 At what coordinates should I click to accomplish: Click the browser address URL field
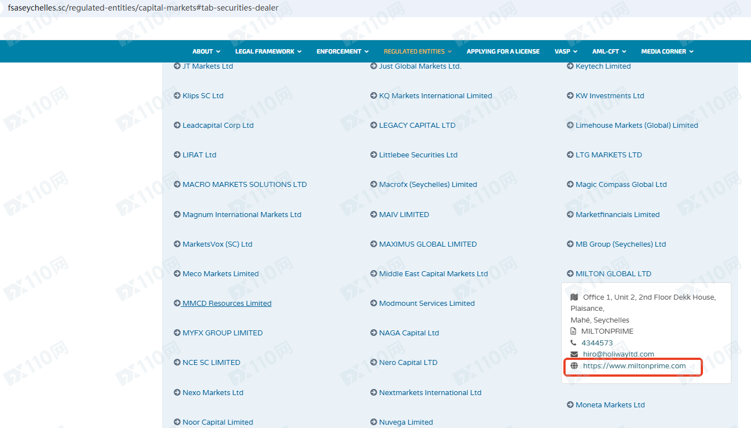[143, 8]
